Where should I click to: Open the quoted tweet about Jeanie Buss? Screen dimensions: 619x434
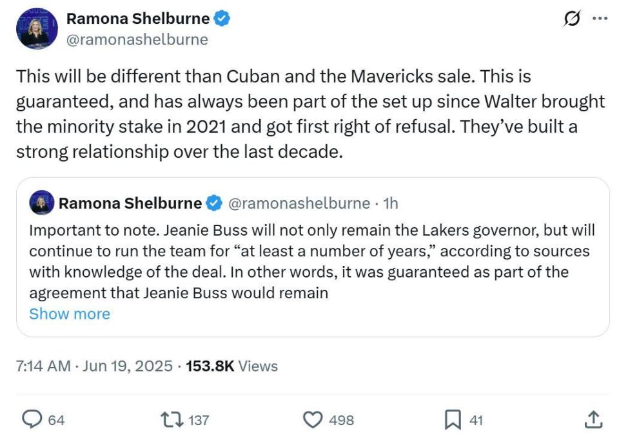[x=312, y=262]
